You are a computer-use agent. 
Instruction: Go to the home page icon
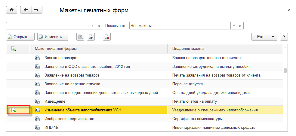(x=12, y=10)
